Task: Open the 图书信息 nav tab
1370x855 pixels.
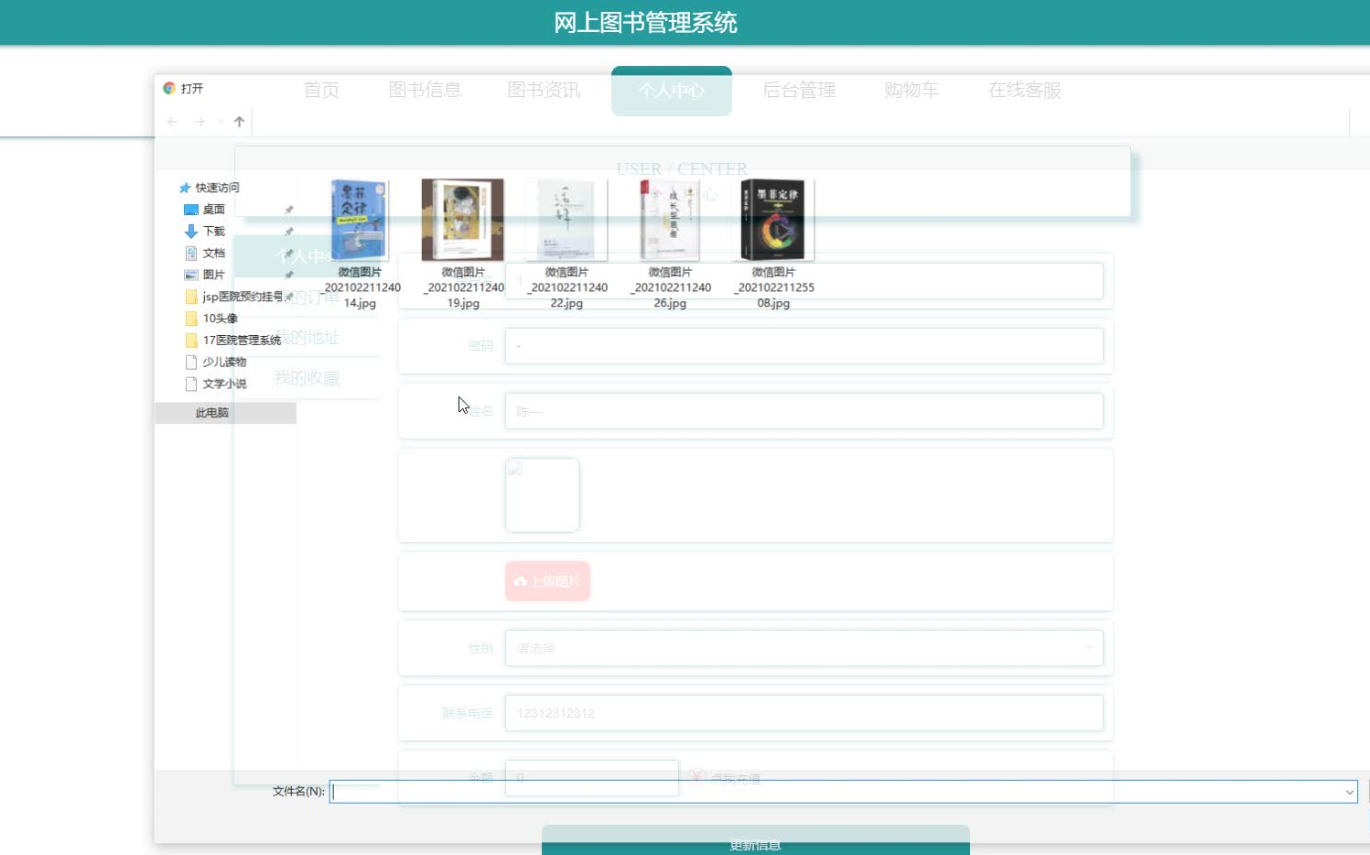Action: (425, 90)
